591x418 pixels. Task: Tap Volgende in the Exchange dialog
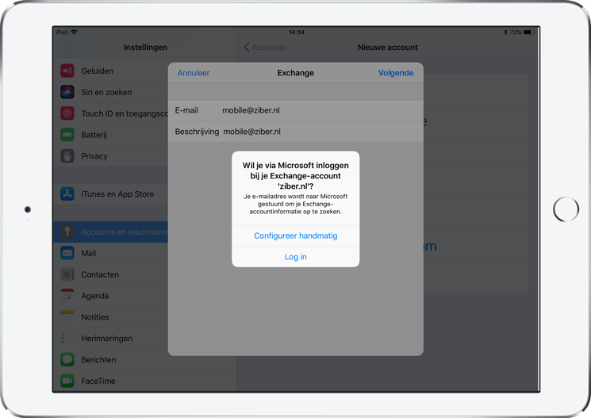point(396,73)
